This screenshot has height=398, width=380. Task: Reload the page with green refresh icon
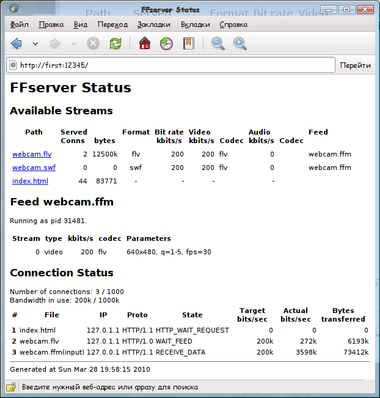(x=115, y=43)
